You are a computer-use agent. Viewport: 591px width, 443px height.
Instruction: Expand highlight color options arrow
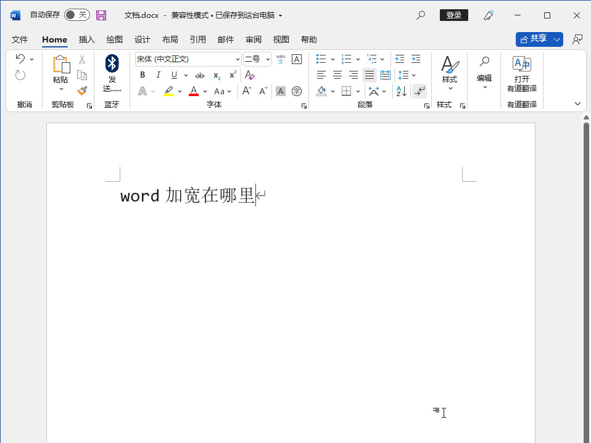click(x=180, y=91)
